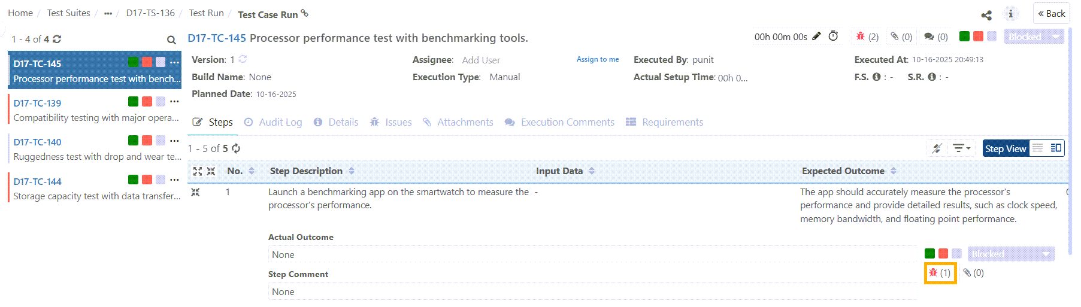
Task: Show S.R. info tooltip icon
Action: [931, 77]
